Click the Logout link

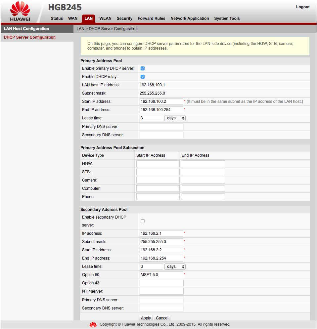303,7
